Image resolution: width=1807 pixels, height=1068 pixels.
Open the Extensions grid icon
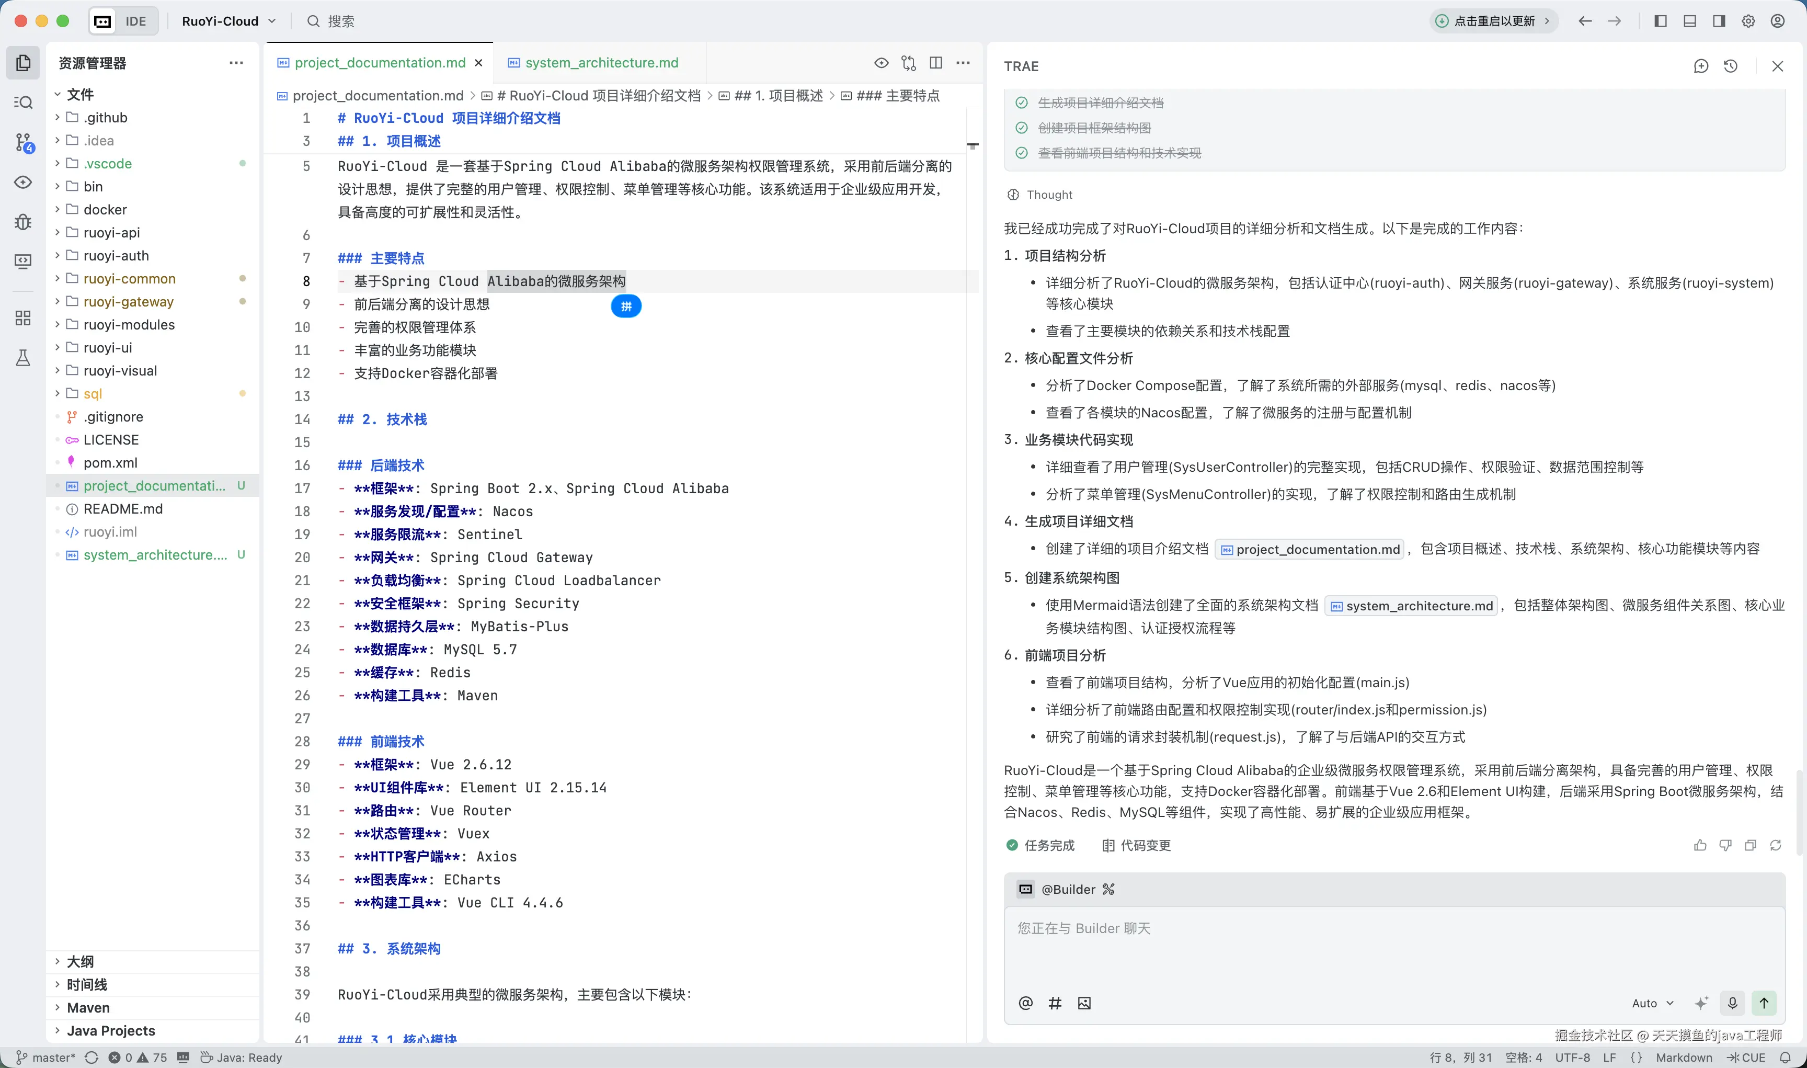[23, 317]
